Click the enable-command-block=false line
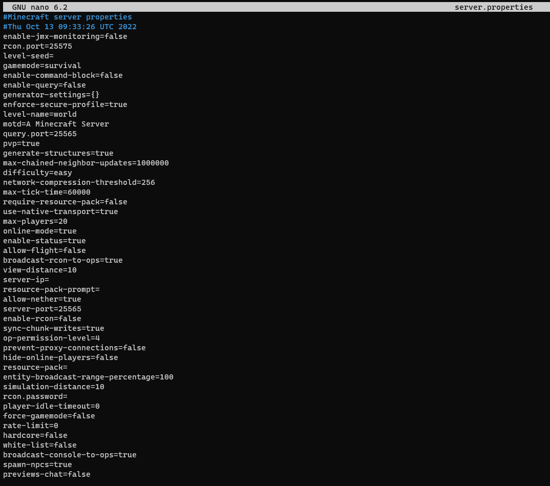Image resolution: width=550 pixels, height=486 pixels. point(62,75)
